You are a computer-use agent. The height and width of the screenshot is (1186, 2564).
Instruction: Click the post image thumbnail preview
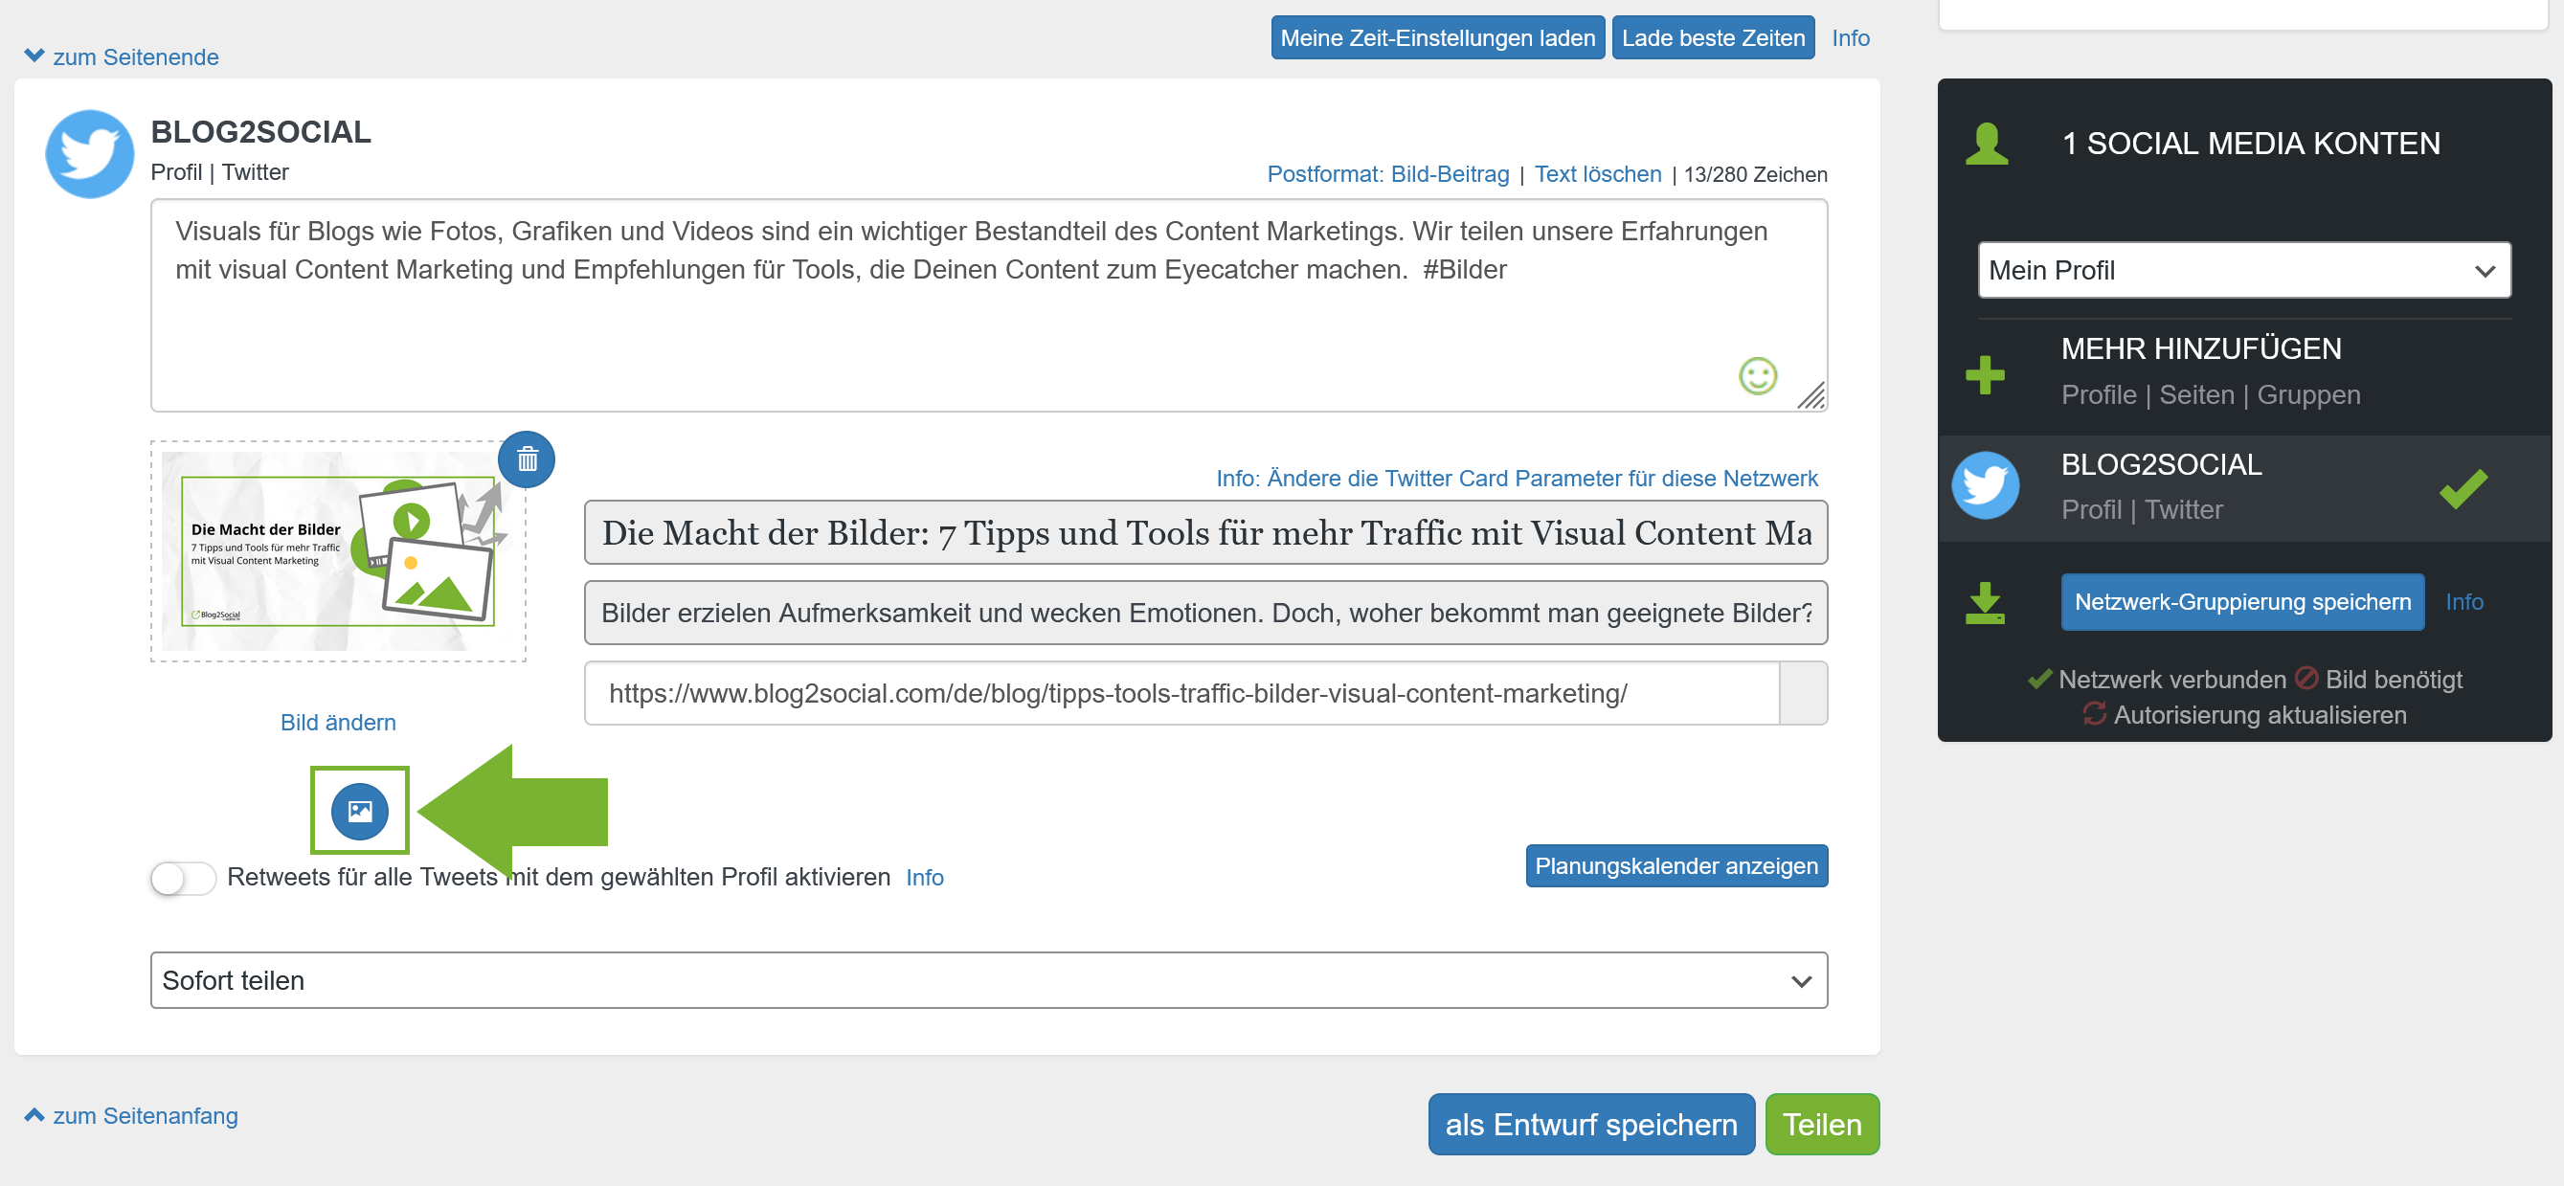pos(338,551)
